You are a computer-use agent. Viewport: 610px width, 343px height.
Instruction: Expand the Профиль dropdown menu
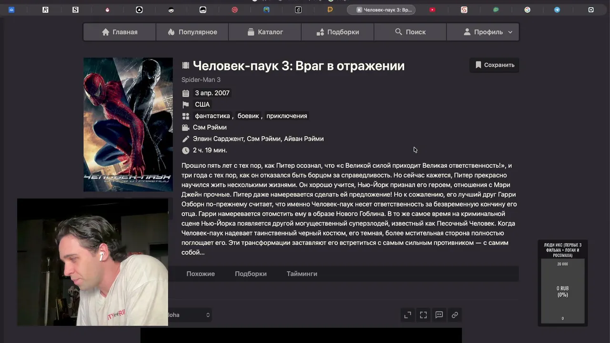click(x=483, y=32)
